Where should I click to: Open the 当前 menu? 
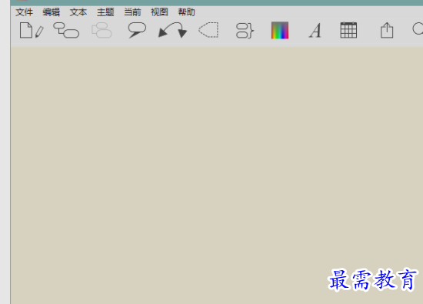click(132, 12)
